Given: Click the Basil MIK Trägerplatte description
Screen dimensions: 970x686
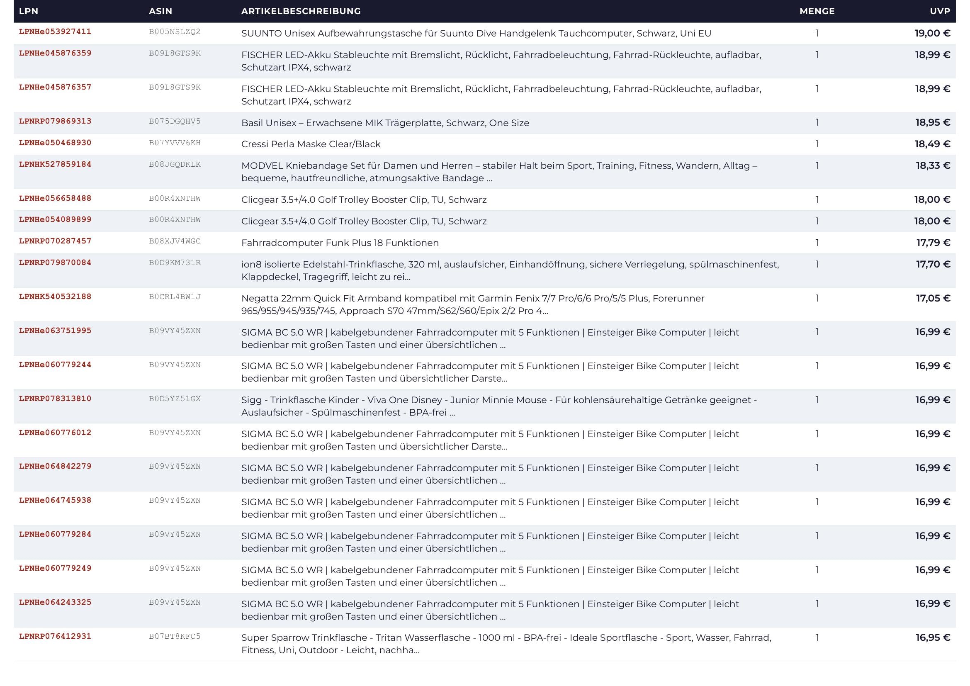Looking at the screenshot, I should (385, 123).
